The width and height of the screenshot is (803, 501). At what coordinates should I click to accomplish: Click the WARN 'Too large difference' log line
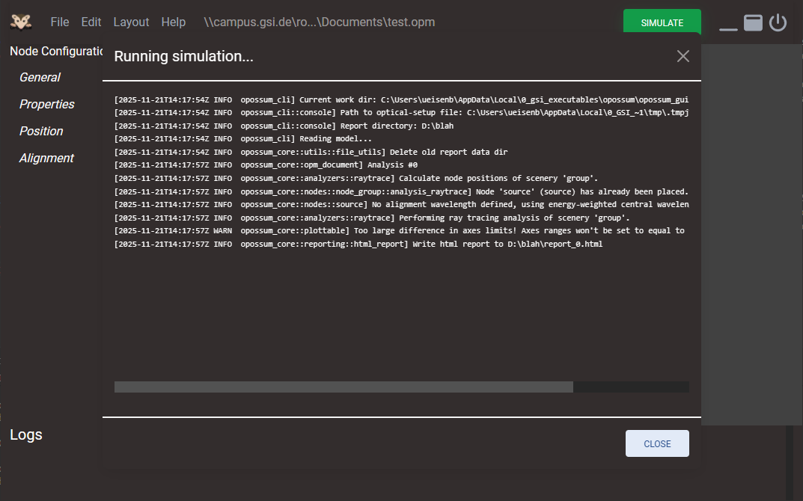(400, 231)
